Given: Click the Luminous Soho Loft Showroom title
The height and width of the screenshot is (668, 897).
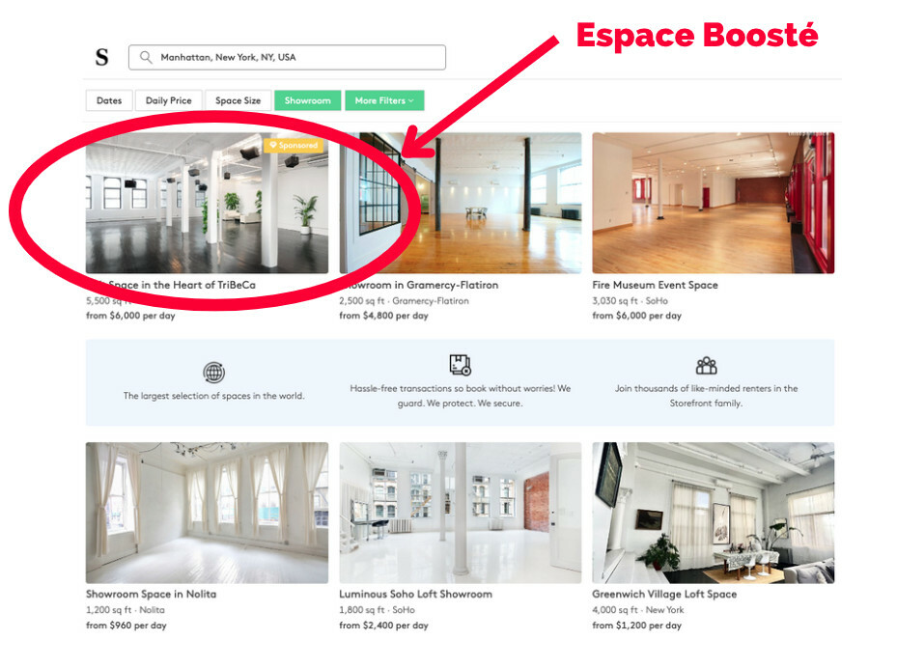Looking at the screenshot, I should [416, 595].
